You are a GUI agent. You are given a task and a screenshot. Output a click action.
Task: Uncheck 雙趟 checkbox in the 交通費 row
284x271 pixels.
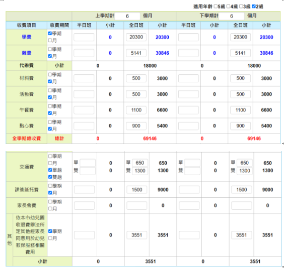point(50,177)
